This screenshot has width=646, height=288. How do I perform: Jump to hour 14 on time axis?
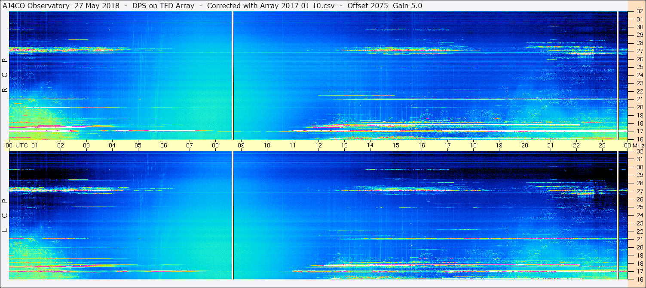370,145
